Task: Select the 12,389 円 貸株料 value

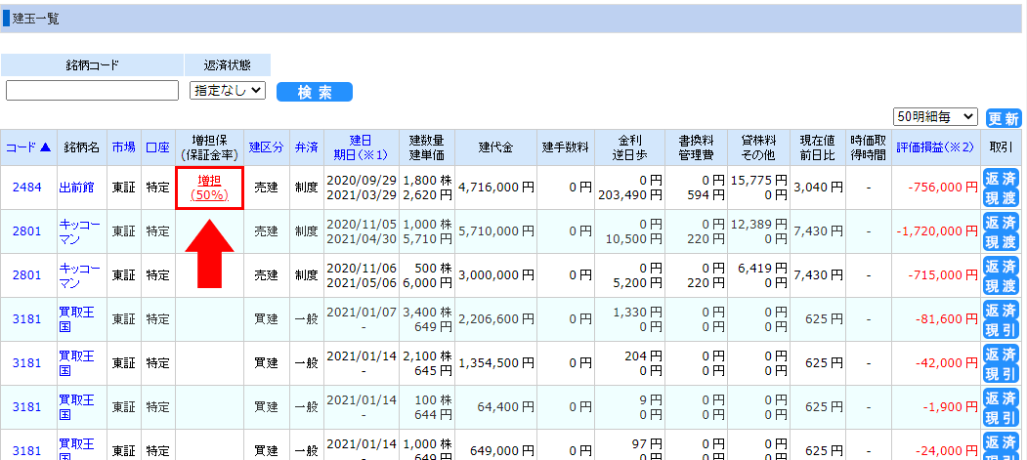Action: pyautogui.click(x=760, y=224)
